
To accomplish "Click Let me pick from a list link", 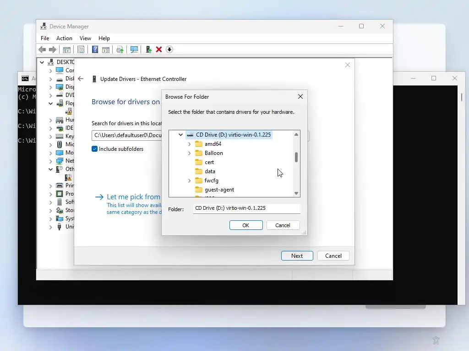I will pyautogui.click(x=133, y=197).
